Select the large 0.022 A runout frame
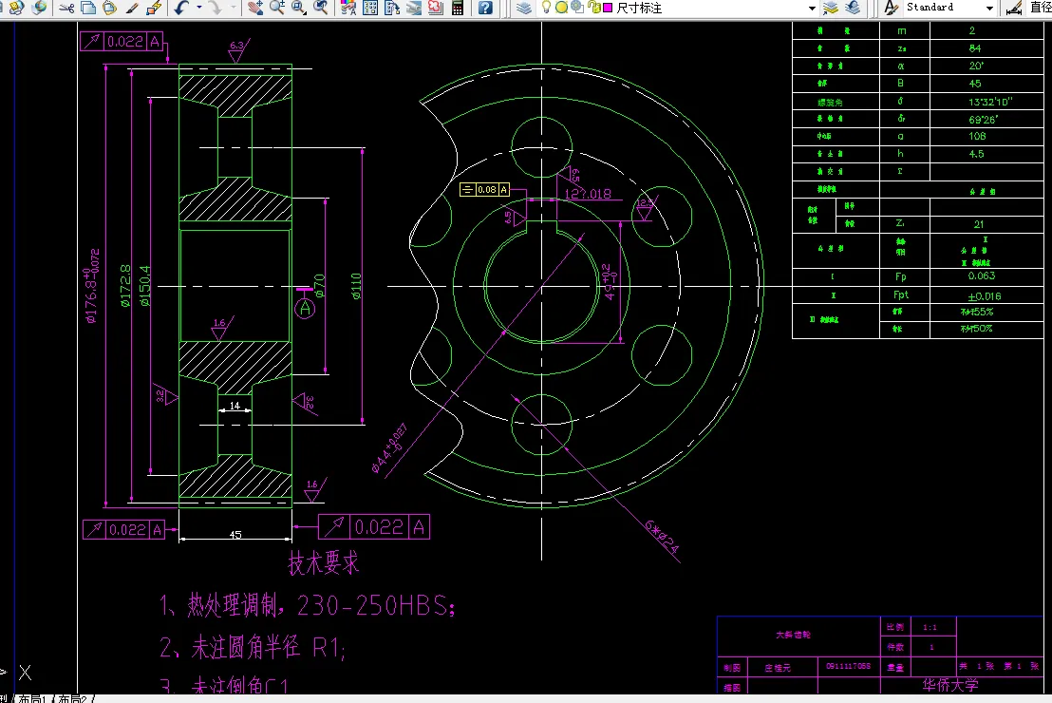The height and width of the screenshot is (703, 1052). click(374, 526)
